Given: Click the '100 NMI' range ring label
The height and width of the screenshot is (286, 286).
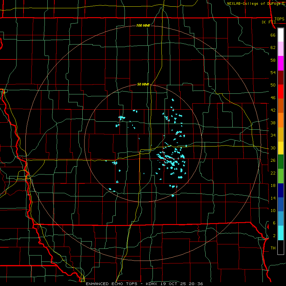Looking at the screenshot, I should [x=143, y=25].
